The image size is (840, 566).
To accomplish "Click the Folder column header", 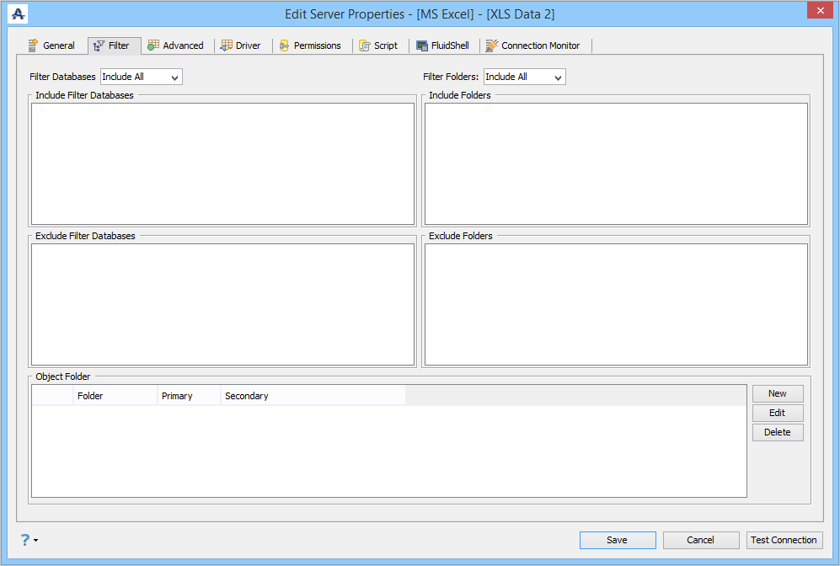I will [x=115, y=396].
